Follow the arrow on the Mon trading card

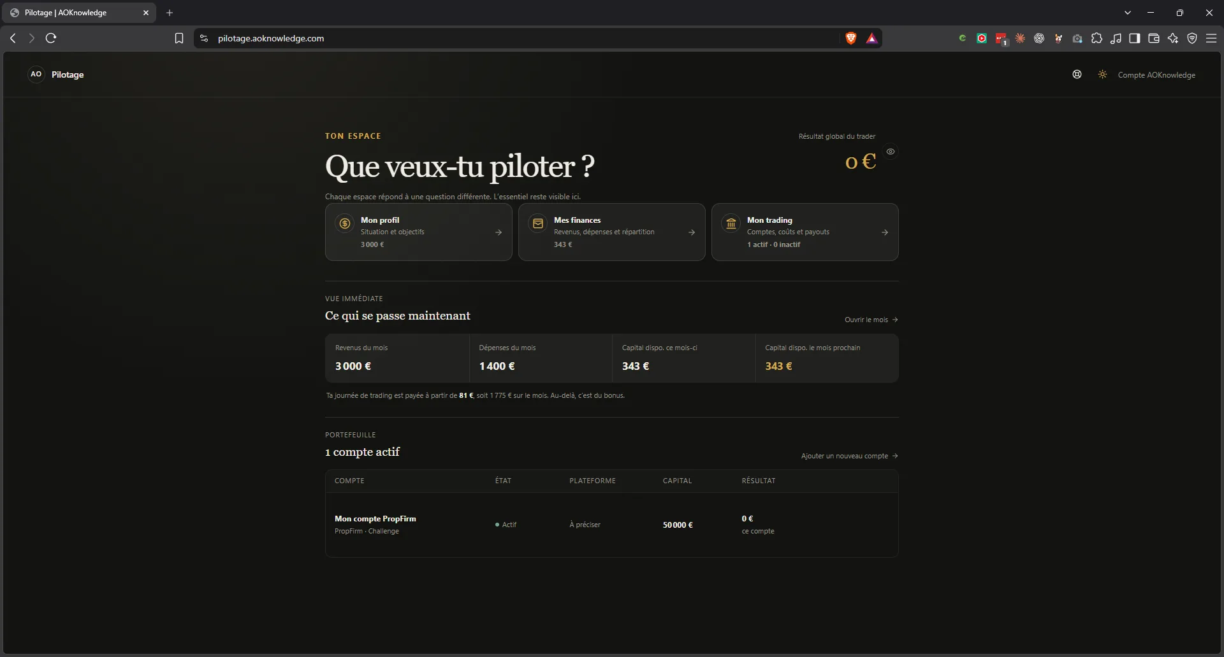click(885, 232)
